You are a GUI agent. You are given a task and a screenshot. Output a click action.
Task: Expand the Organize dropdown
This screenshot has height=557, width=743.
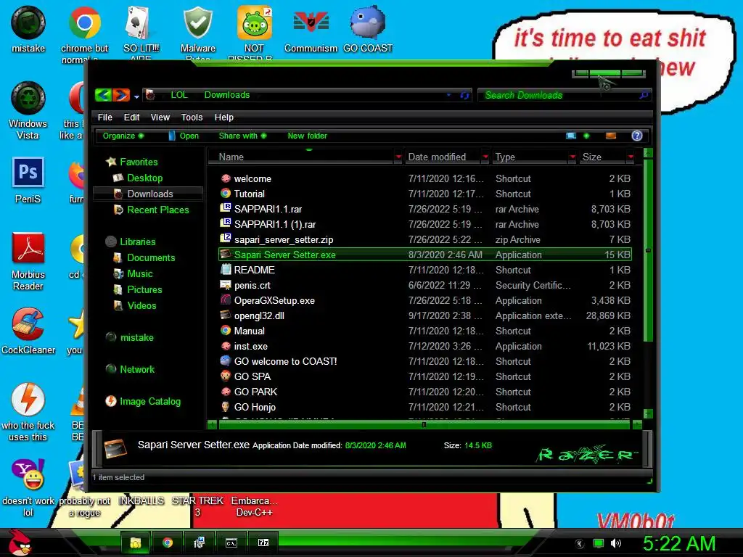point(123,136)
